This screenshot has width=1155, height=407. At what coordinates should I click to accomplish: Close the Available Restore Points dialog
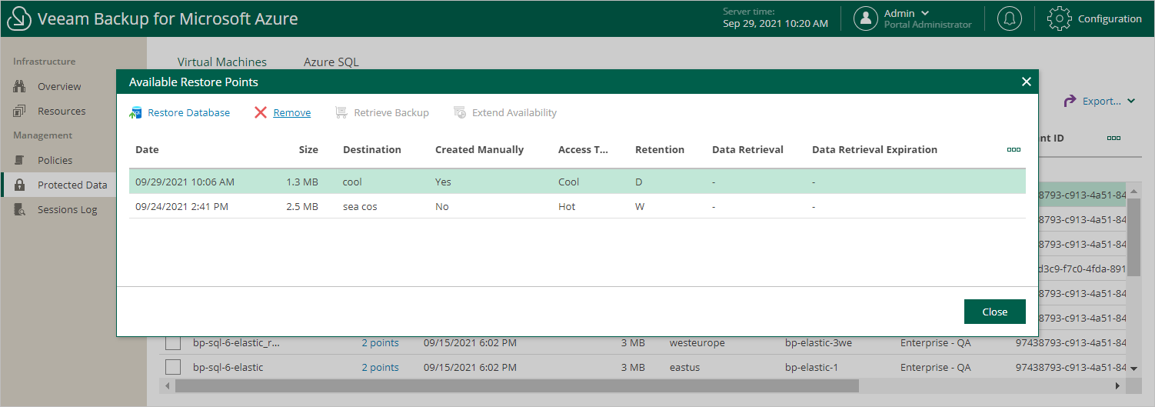pos(1026,82)
